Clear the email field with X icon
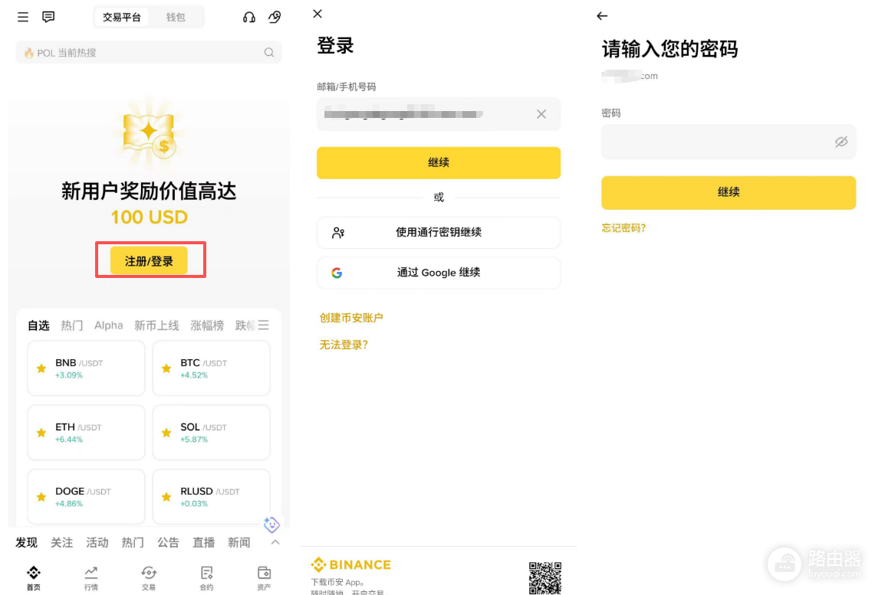This screenshot has height=595, width=875. click(541, 114)
